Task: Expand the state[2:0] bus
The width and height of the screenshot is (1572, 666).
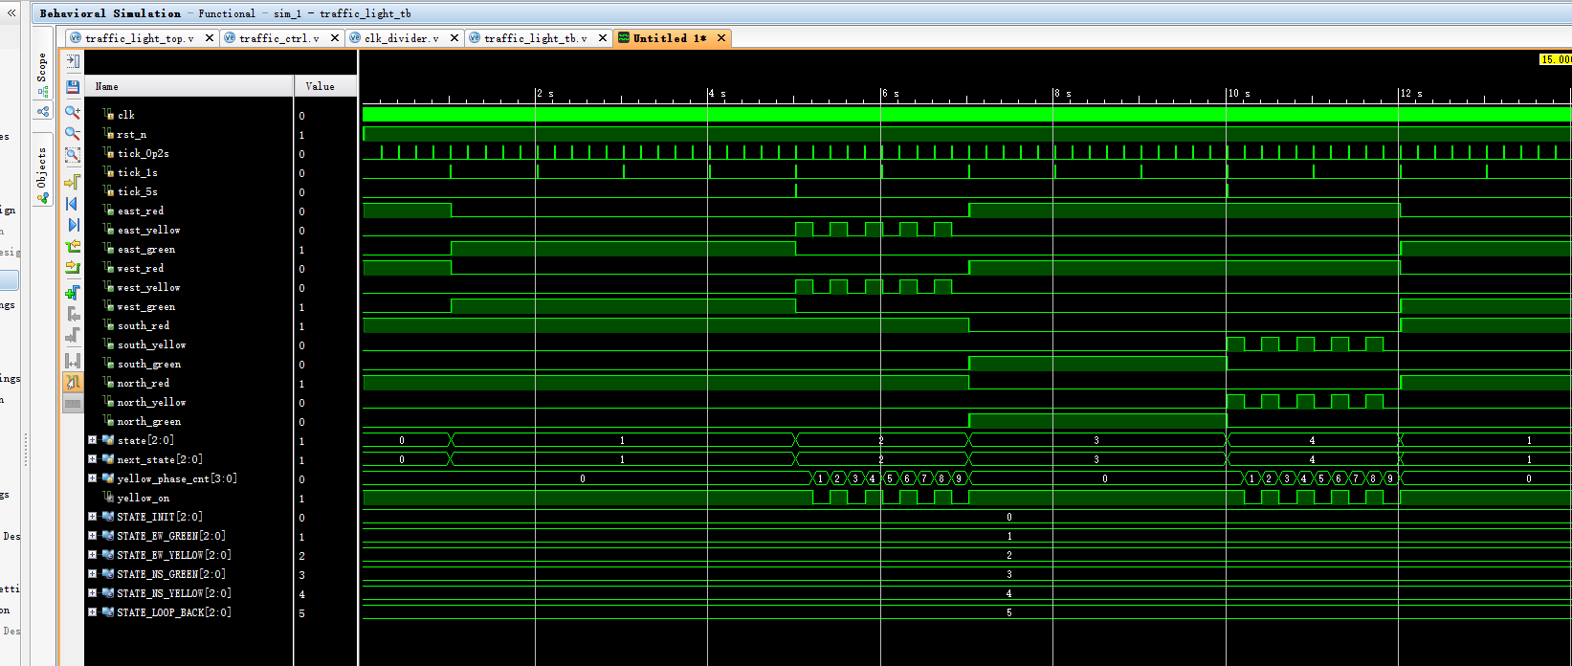Action: (x=92, y=440)
